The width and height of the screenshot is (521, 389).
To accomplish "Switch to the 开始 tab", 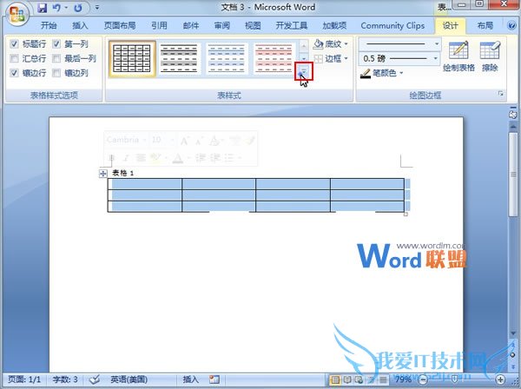I will click(x=49, y=25).
